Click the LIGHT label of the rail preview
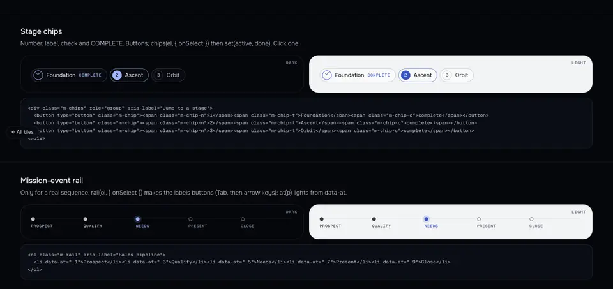Screen dimensions: 613x289 point(579,212)
